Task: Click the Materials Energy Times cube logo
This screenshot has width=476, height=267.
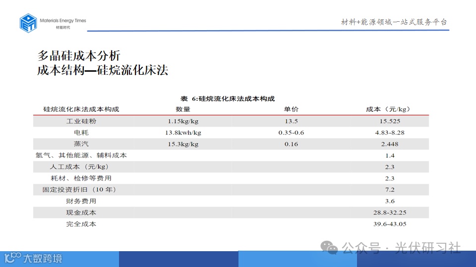Action: tap(28, 23)
